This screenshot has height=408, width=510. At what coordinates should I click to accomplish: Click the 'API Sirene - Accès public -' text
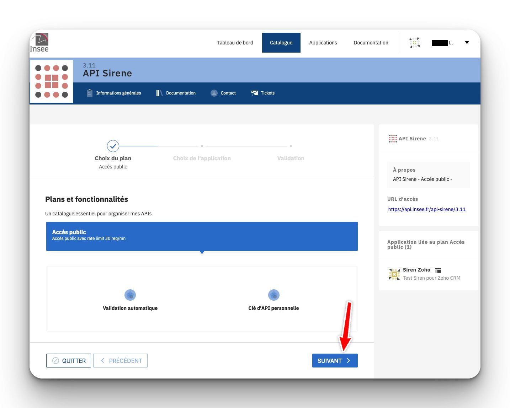(423, 179)
